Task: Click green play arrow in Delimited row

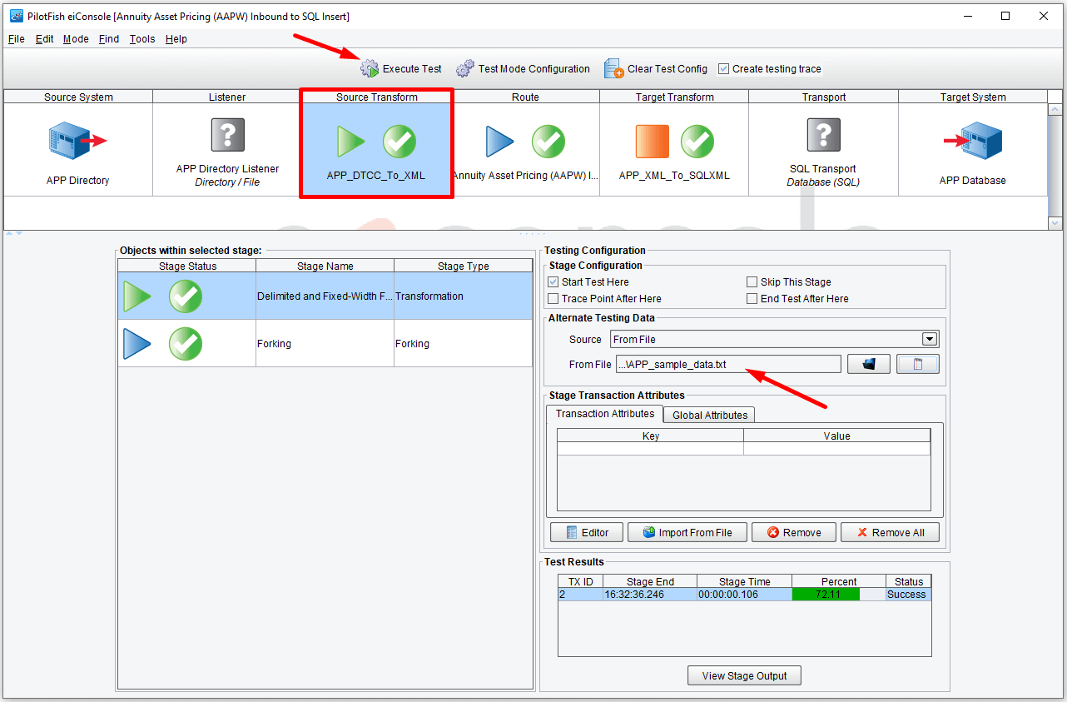Action: pyautogui.click(x=138, y=296)
